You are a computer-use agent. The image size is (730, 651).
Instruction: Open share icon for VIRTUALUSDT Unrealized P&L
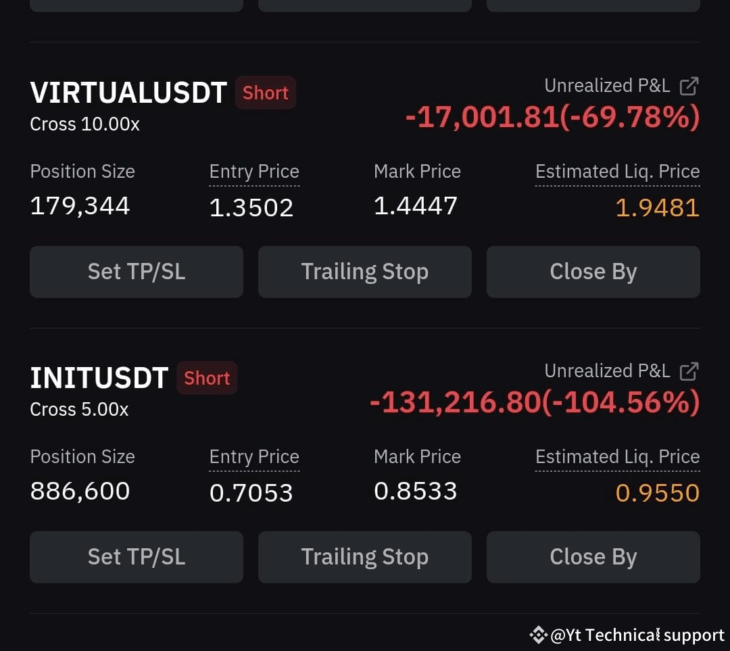(x=689, y=86)
